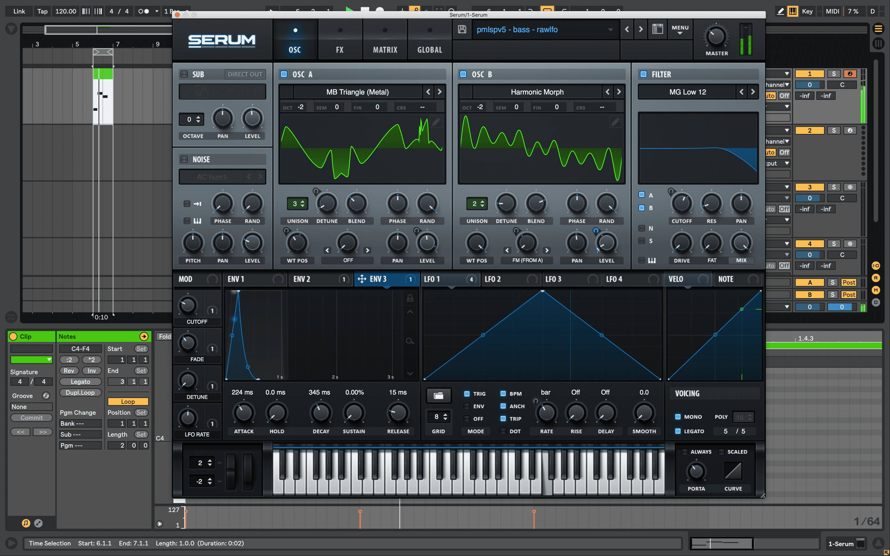
Task: Open the preset browser icon
Action: 658,29
